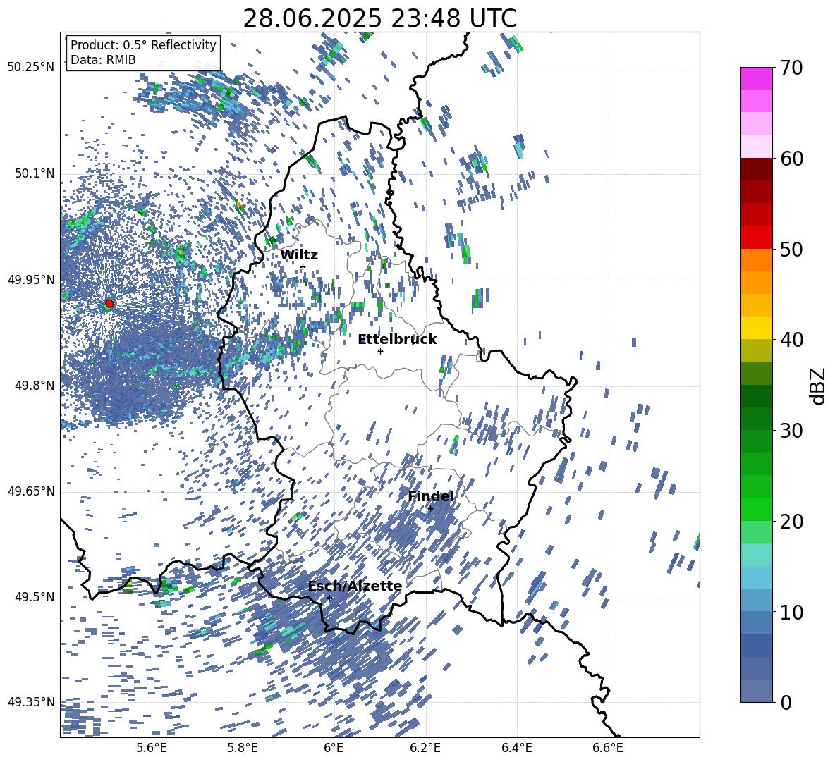835x762 pixels.
Task: Click the Ettelbruck city label
Action: pos(397,340)
